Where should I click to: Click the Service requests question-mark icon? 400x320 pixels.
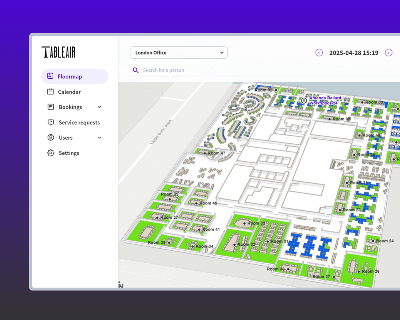pos(50,122)
